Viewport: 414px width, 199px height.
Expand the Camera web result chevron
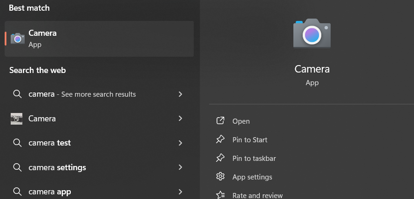(x=180, y=119)
